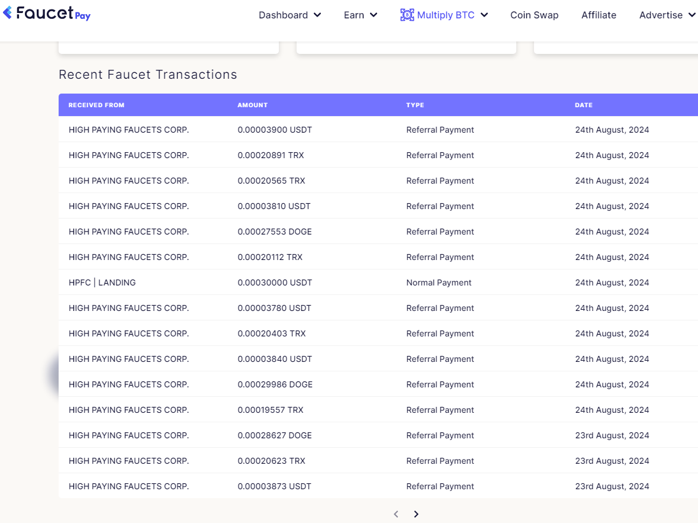
Task: Select the 0.00020403 TRX amount
Action: tap(272, 333)
